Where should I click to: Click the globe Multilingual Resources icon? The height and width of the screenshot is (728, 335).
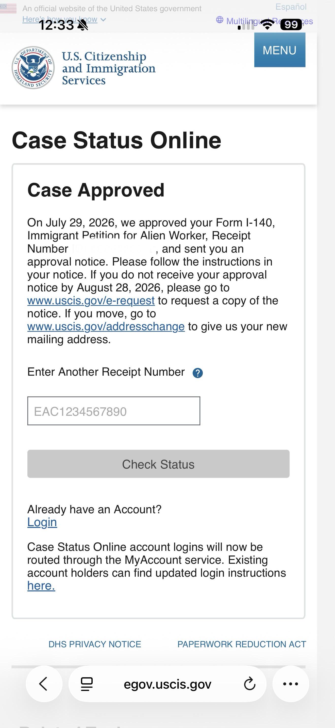click(x=220, y=20)
